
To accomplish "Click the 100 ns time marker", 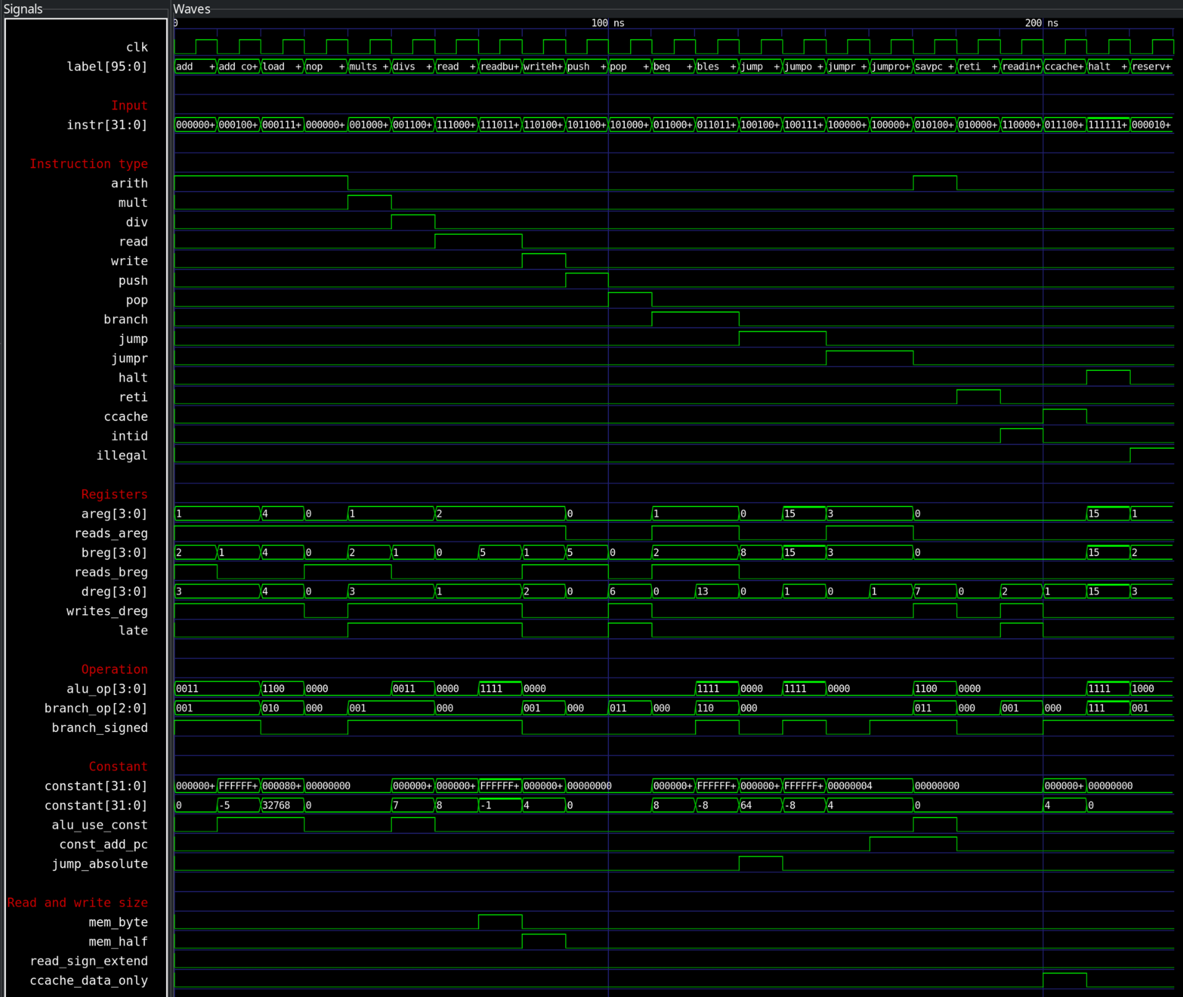I will (608, 23).
